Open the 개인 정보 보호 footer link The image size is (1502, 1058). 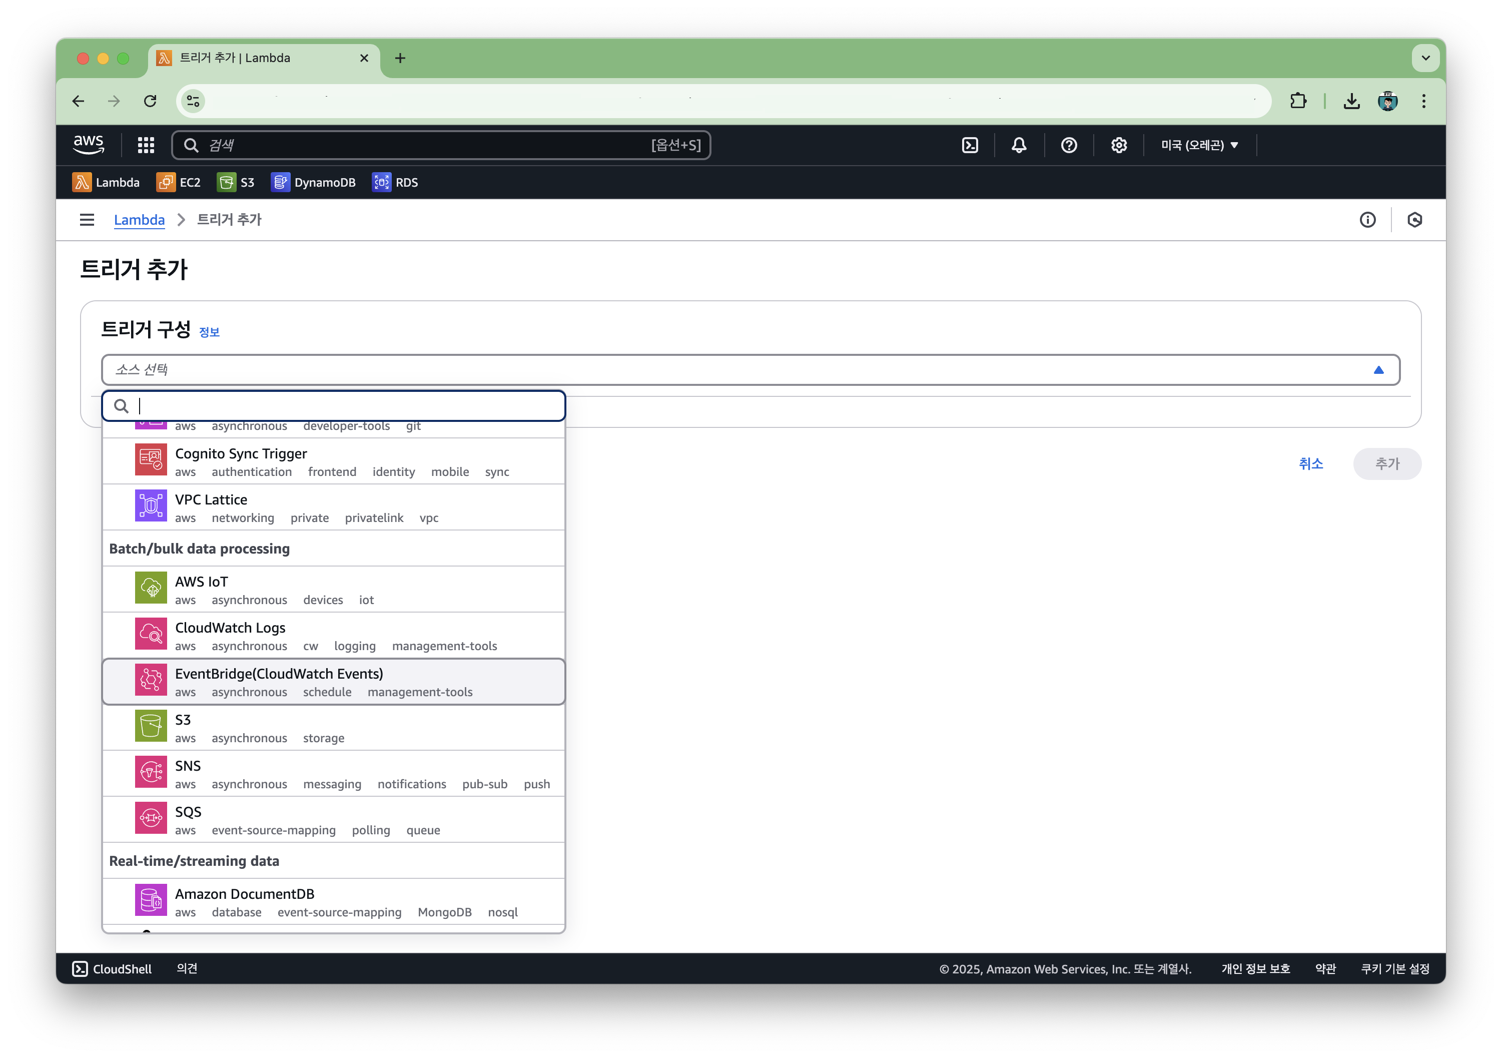[1255, 968]
